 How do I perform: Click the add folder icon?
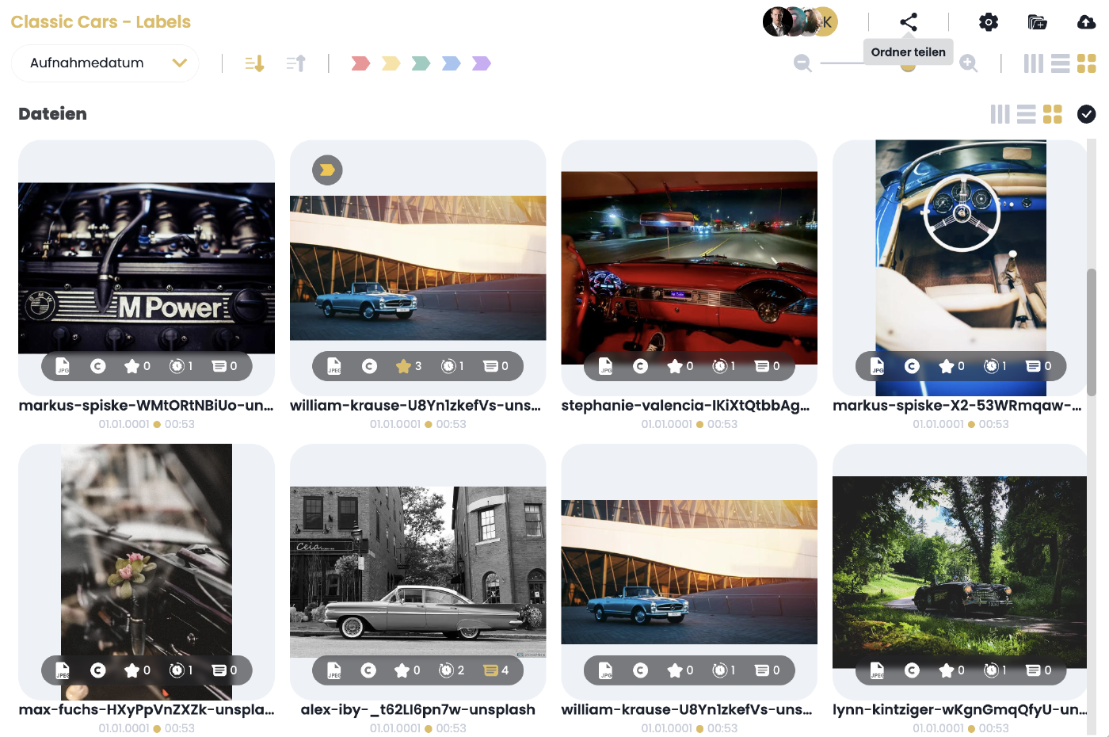tap(1037, 22)
